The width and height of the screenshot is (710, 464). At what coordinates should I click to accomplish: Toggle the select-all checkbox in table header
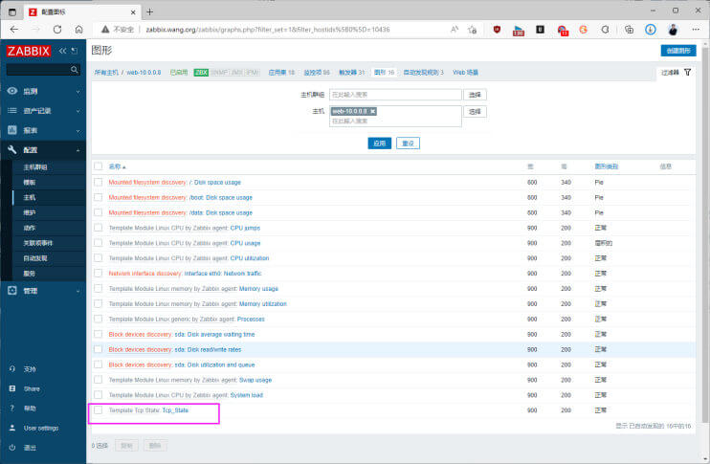98,166
